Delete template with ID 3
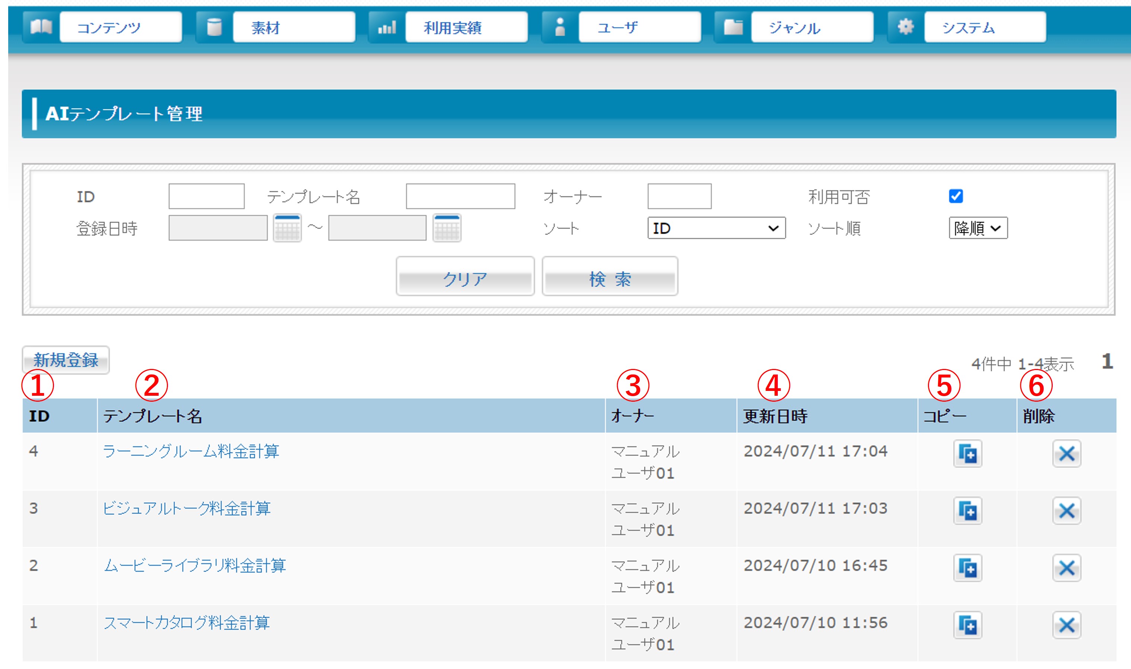Image resolution: width=1131 pixels, height=669 pixels. coord(1067,511)
